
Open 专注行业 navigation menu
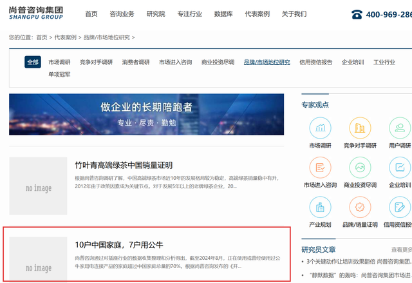point(189,14)
